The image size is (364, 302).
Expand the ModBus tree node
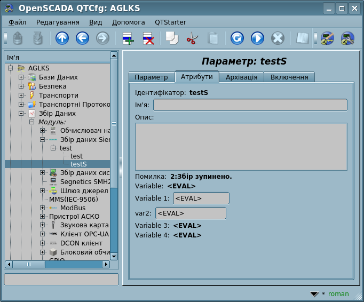(x=43, y=208)
